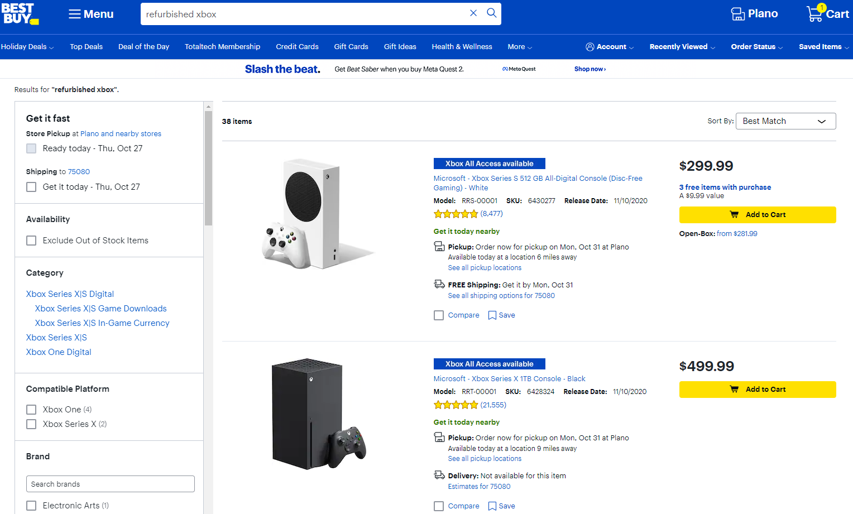Add the Xbox Series S console to Cart

coord(757,214)
